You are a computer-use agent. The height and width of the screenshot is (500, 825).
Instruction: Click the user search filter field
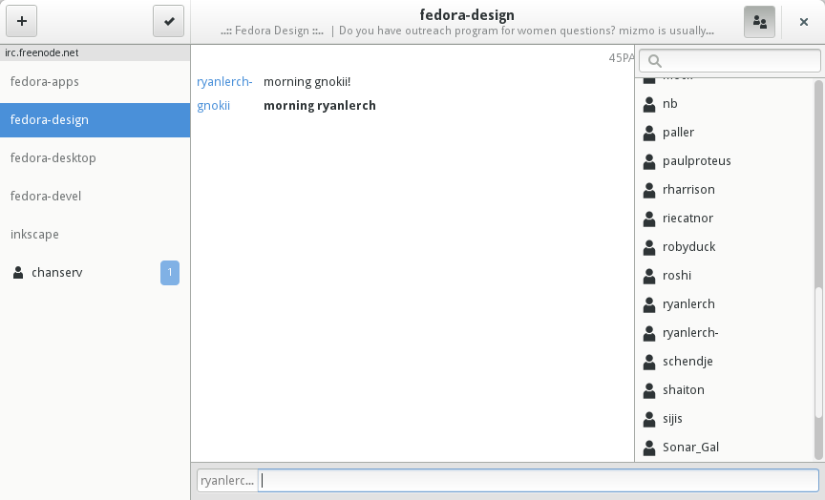[735, 61]
